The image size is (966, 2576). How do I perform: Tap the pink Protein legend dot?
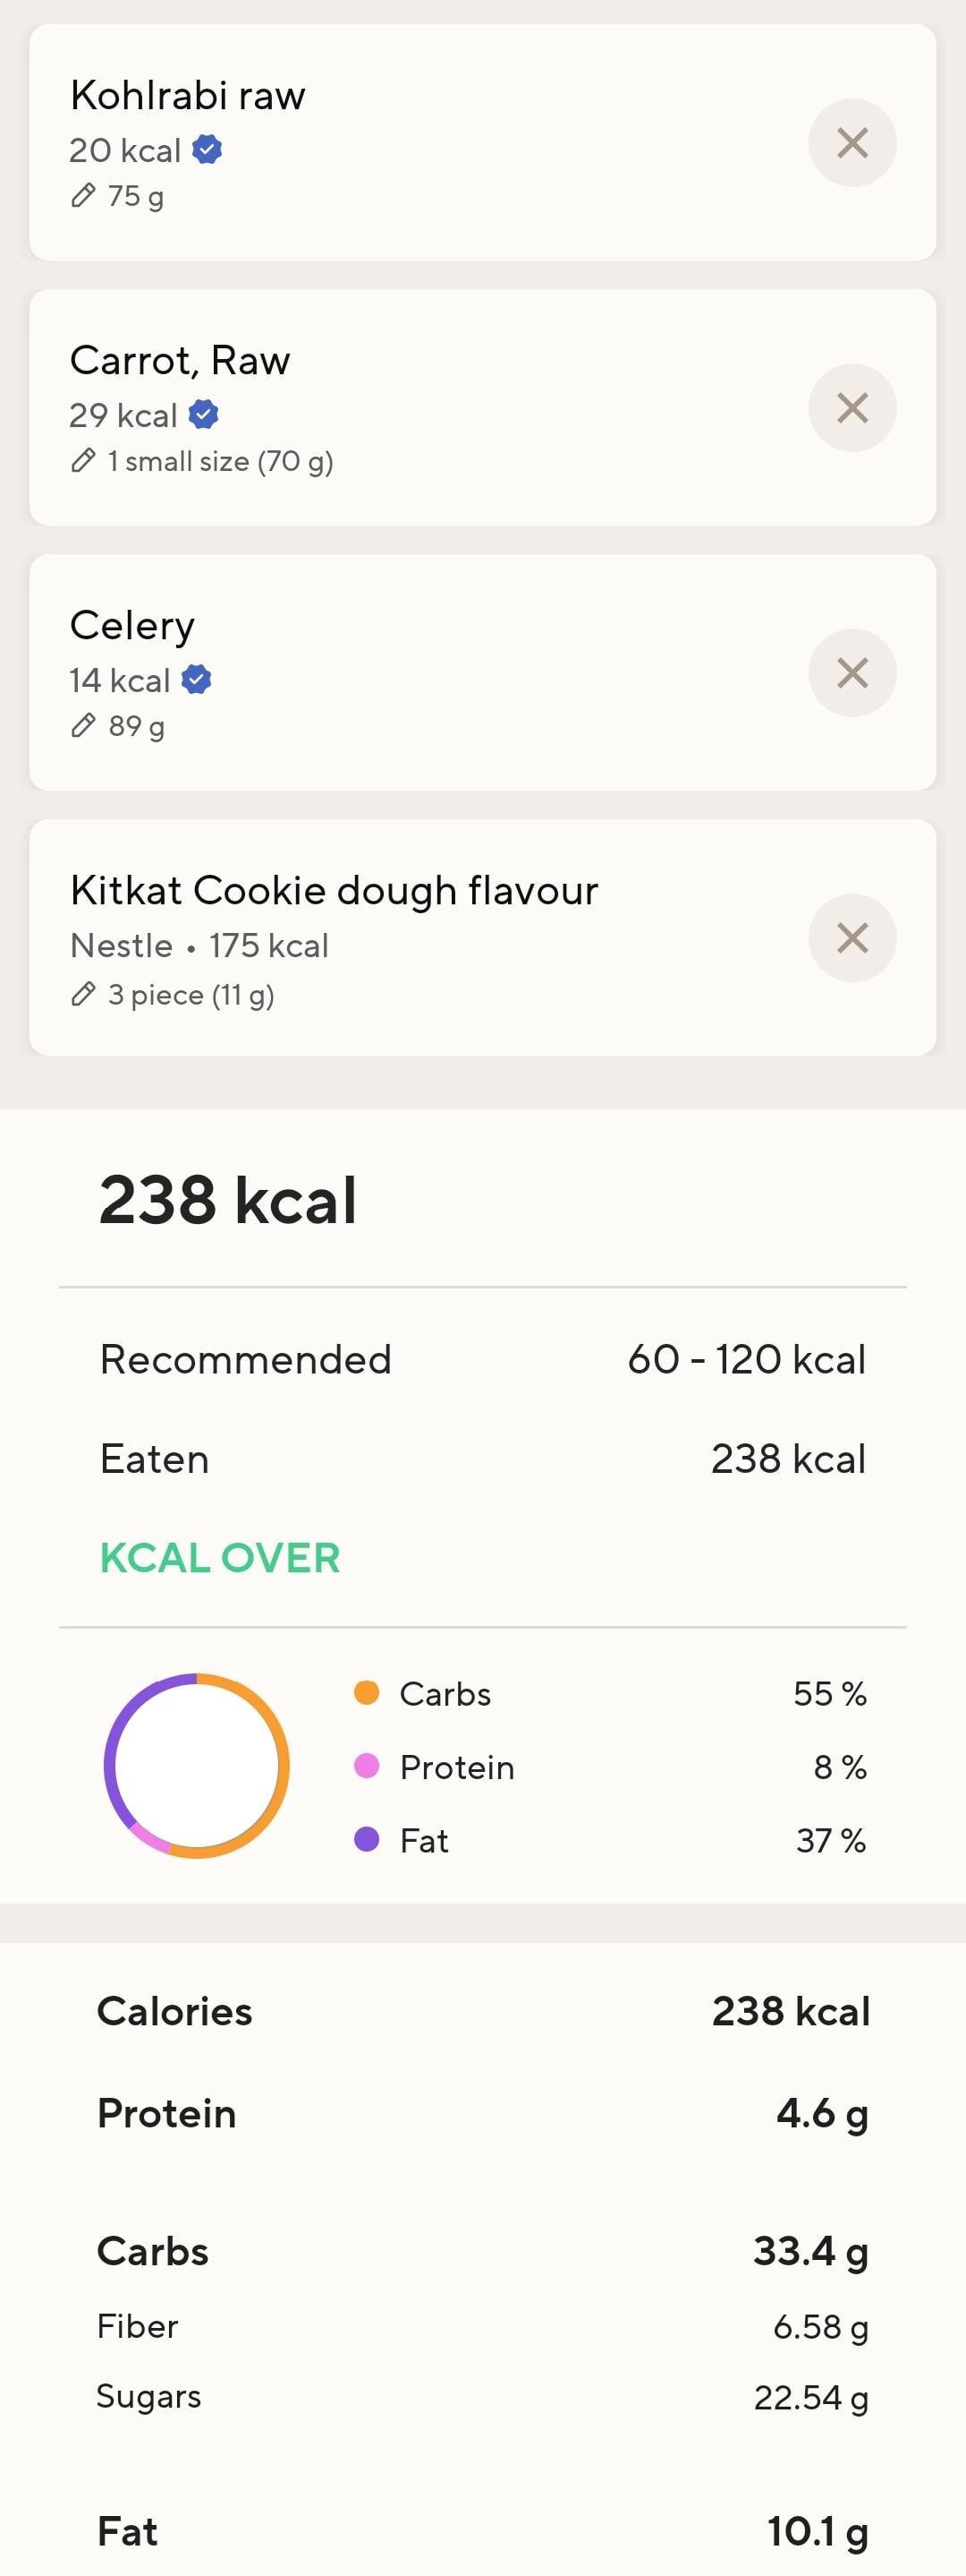[x=367, y=1766]
